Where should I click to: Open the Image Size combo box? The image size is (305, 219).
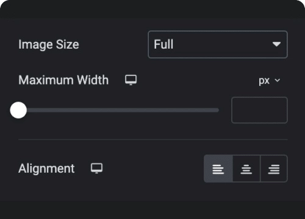pos(218,44)
